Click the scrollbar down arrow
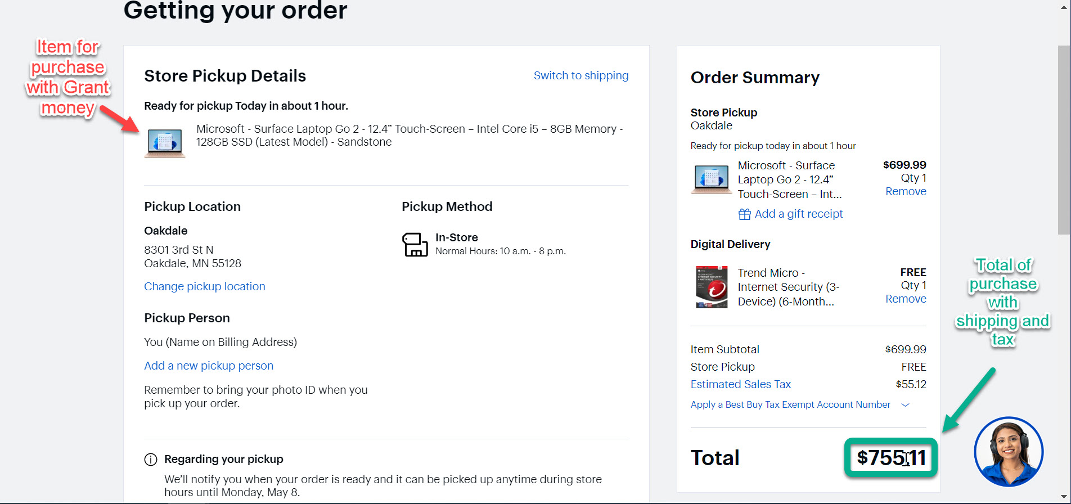Image resolution: width=1071 pixels, height=504 pixels. click(1064, 497)
